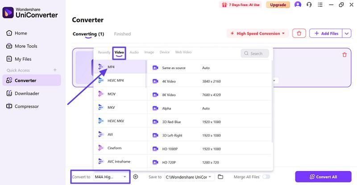Expand the Convert to M4A dropdown
This screenshot has width=357, height=185.
pyautogui.click(x=111, y=177)
